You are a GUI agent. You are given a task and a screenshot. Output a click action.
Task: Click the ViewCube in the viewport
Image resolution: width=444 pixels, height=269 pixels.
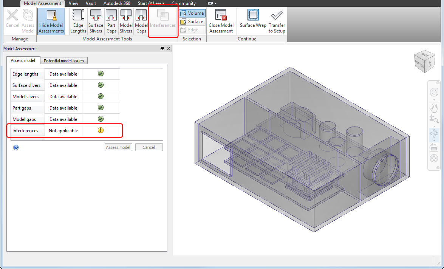(424, 62)
